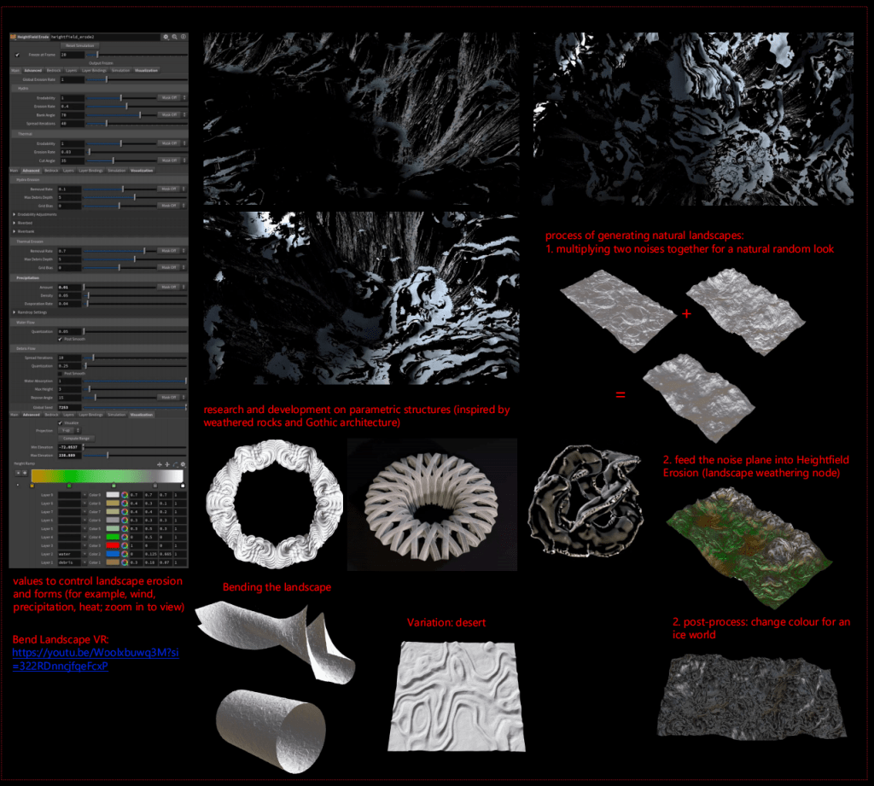Open the color wheel picker for Color 9
The width and height of the screenshot is (874, 786).
coord(124,494)
